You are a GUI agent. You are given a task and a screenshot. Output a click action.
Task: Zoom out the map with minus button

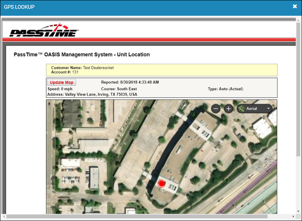click(216, 109)
